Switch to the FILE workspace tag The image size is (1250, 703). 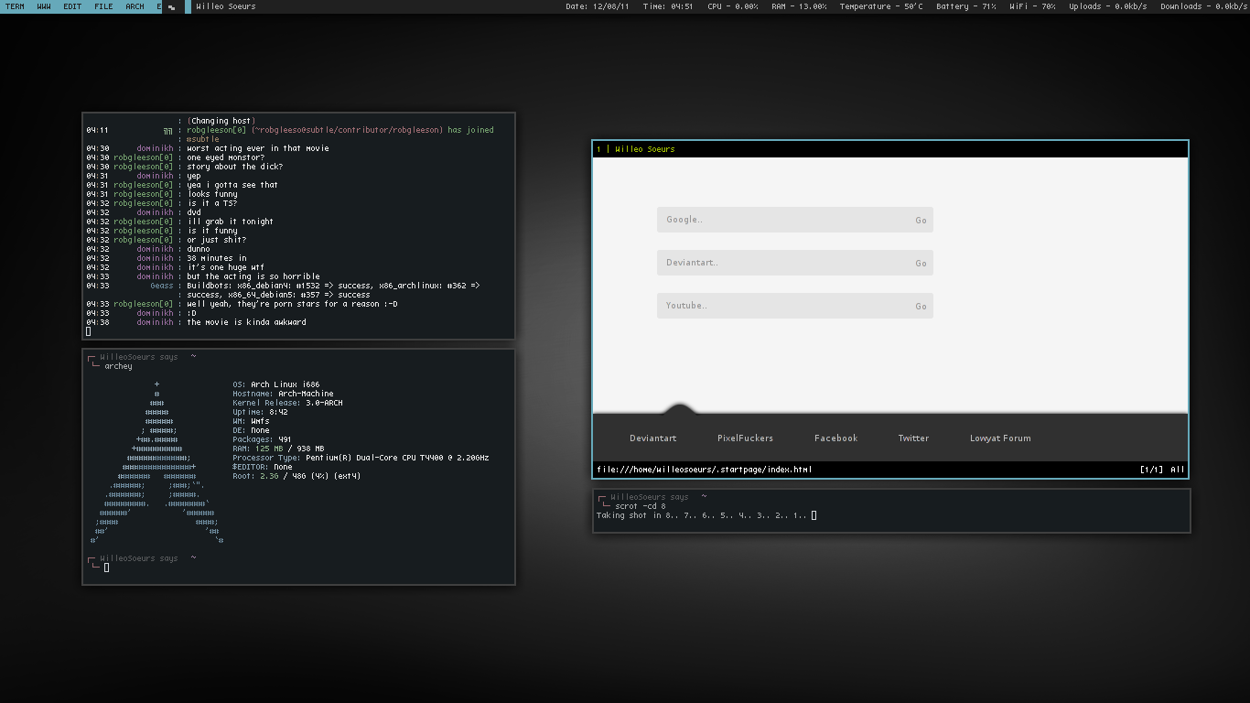pos(103,6)
